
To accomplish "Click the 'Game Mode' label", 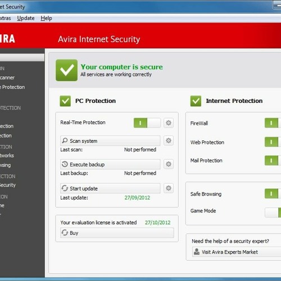I will 203,211.
